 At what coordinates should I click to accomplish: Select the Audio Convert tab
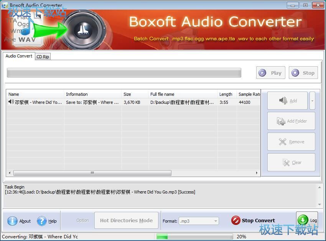(19, 56)
